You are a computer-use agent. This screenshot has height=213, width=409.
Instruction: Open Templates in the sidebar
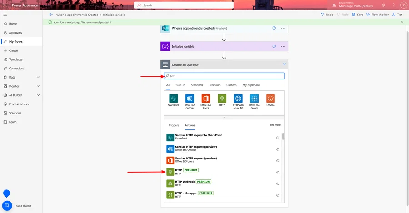(21, 59)
